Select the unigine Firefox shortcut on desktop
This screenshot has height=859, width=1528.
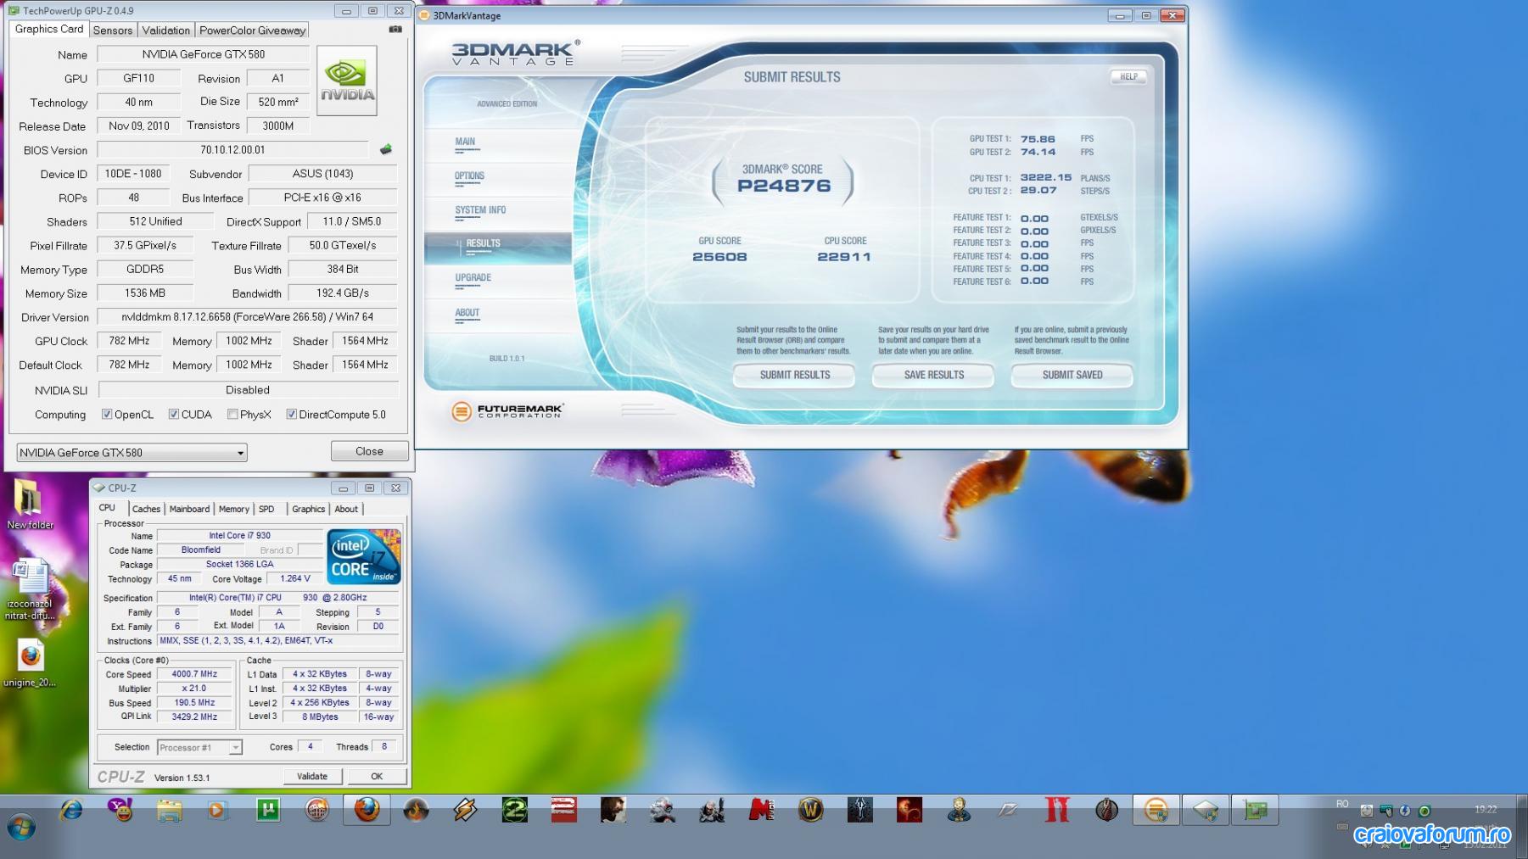coord(31,662)
